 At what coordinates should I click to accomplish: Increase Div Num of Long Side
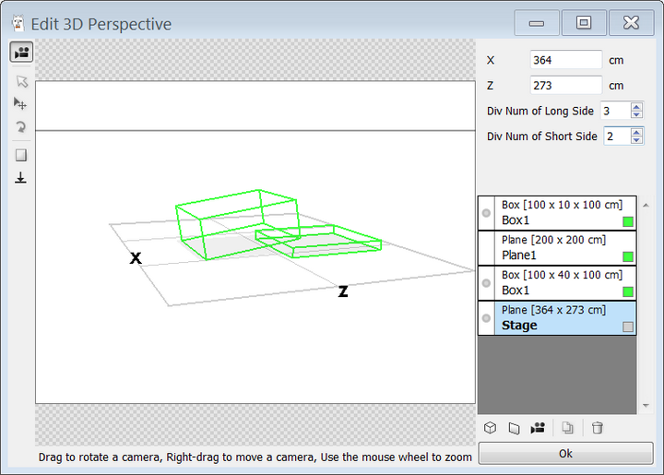tap(636, 106)
